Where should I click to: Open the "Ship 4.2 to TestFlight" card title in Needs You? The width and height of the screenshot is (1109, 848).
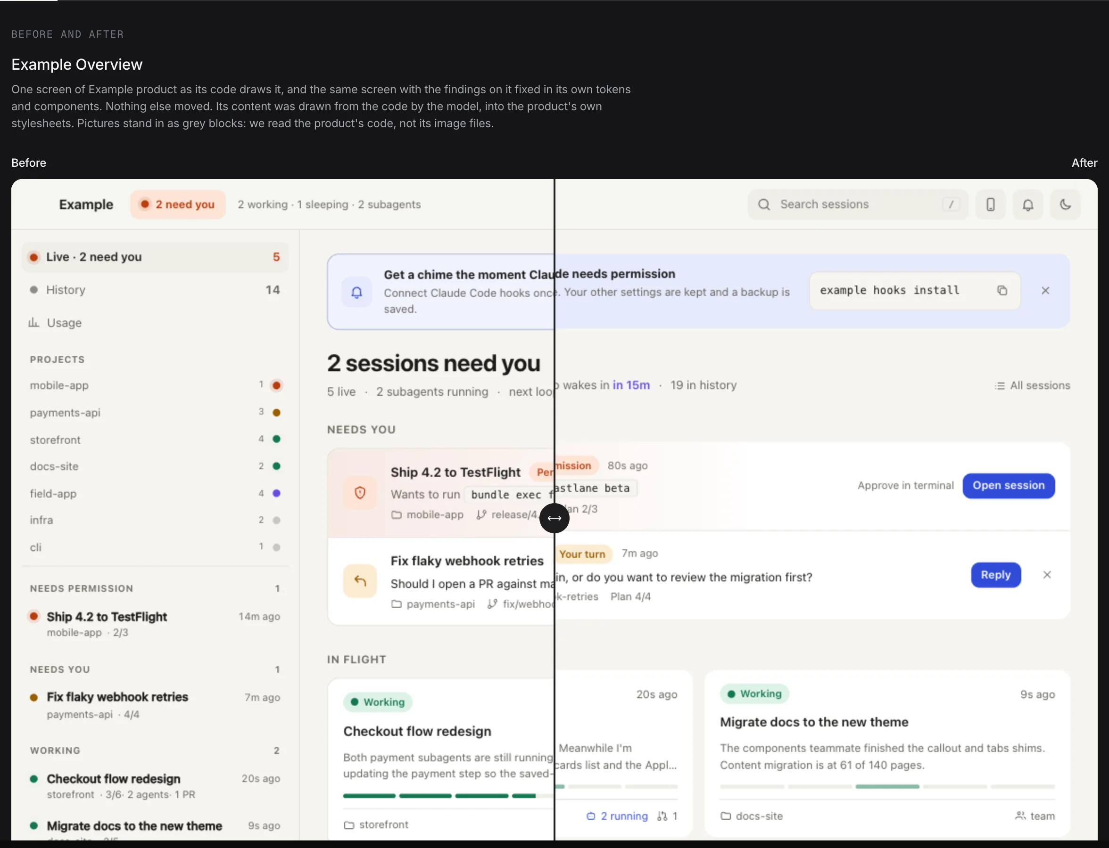tap(455, 473)
